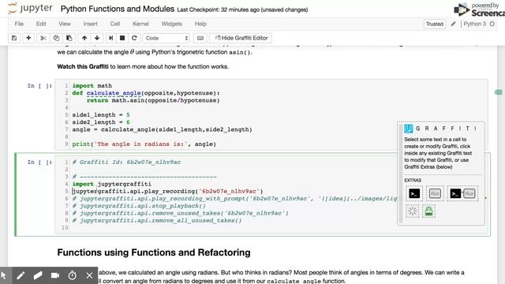Click the Last Checkpoint status text
505x284 pixels.
242,10
